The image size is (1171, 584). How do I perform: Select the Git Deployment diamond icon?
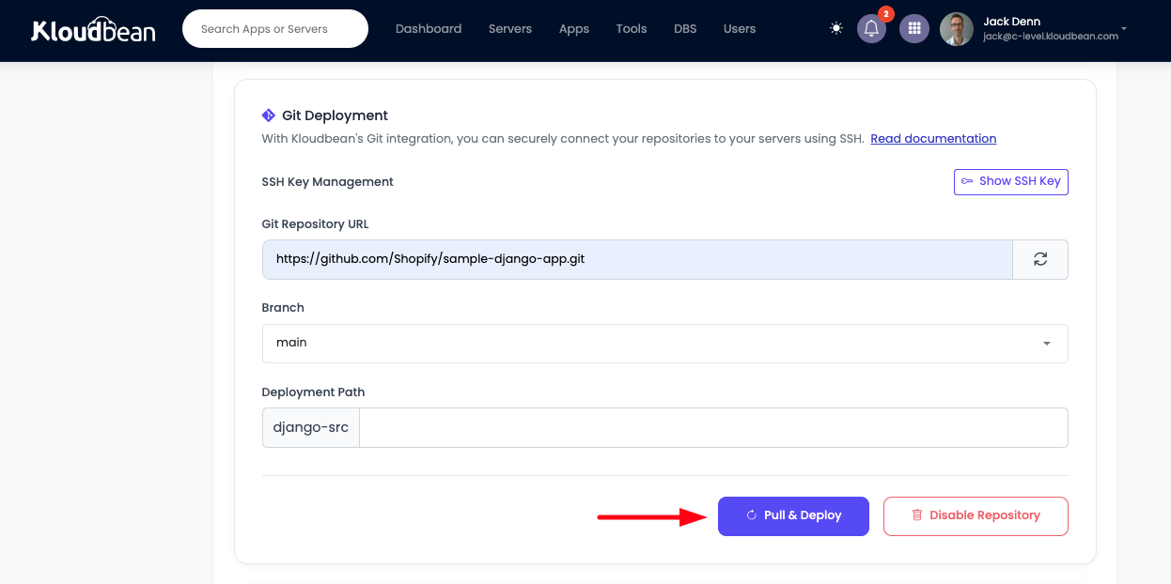click(x=269, y=115)
